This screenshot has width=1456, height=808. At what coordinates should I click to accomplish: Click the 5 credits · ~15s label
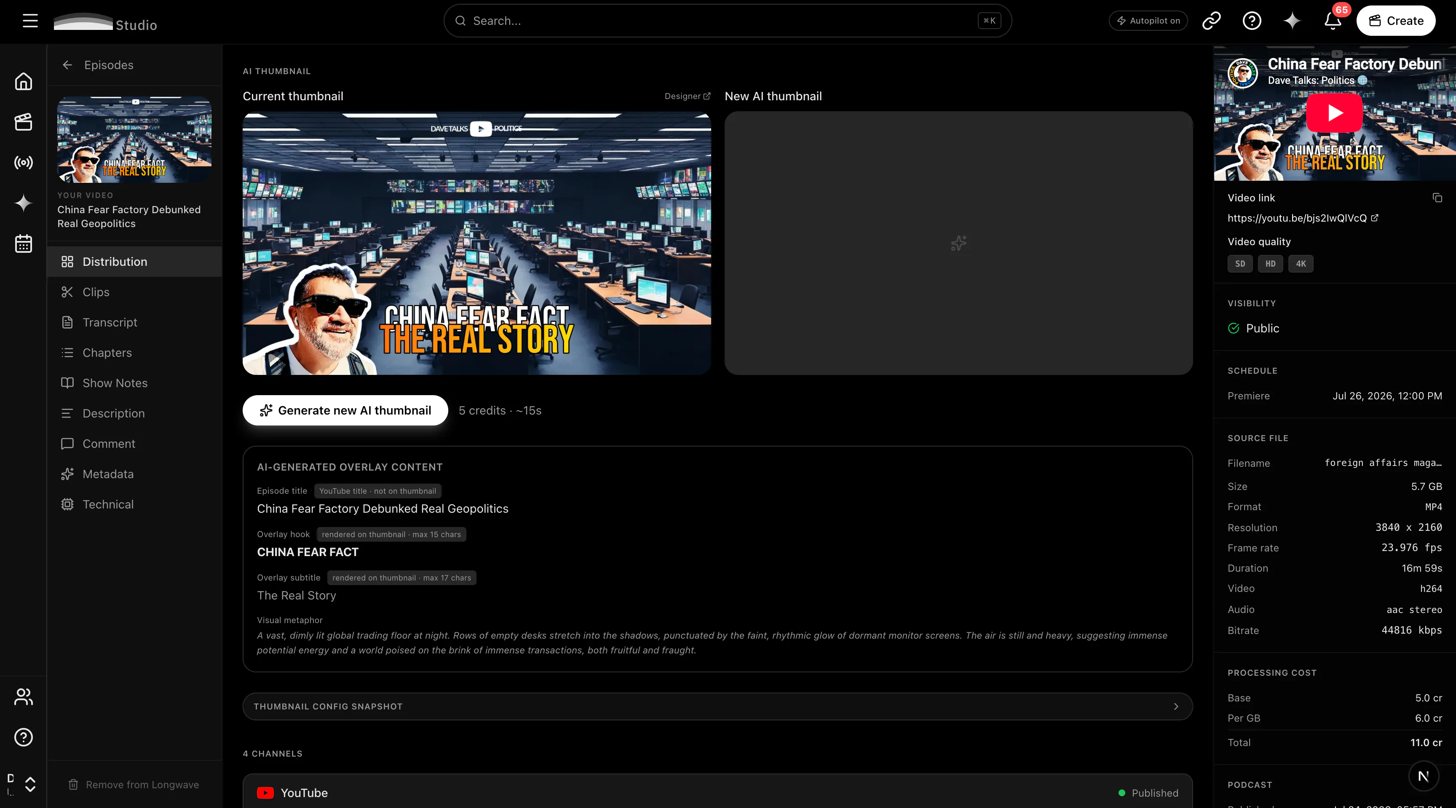tap(500, 410)
